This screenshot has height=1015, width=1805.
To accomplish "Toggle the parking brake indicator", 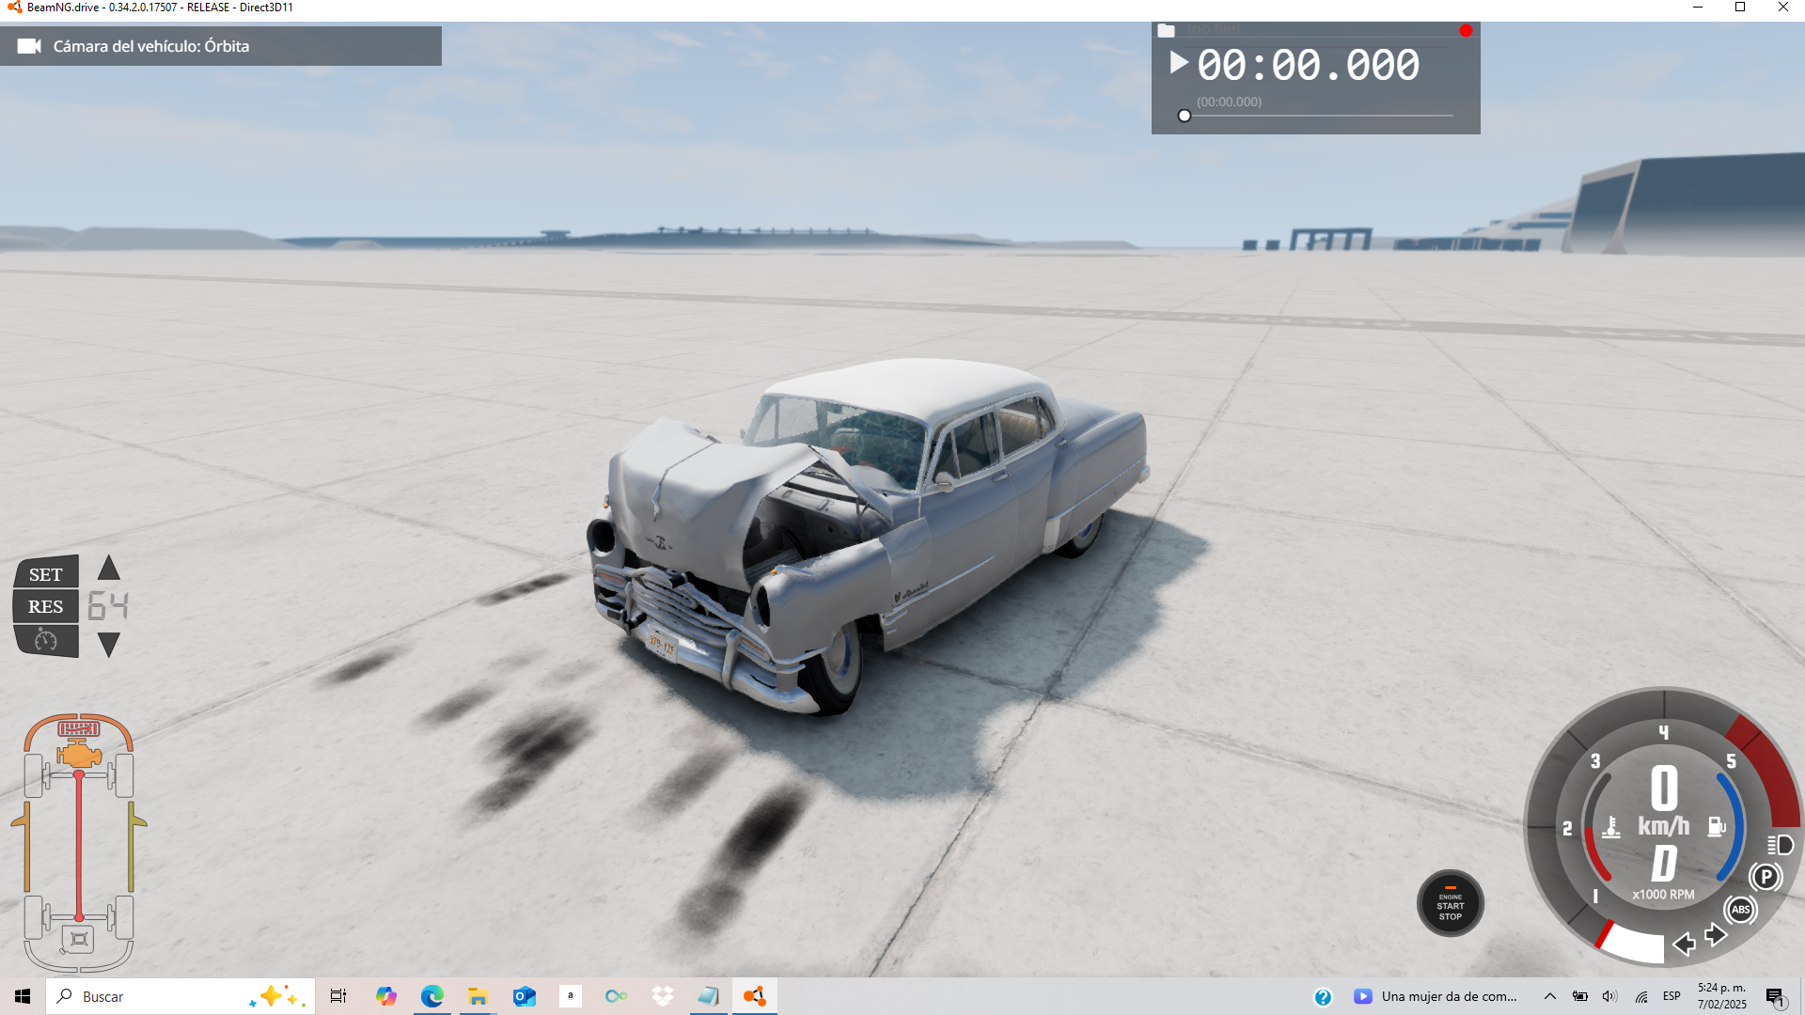I will (x=1766, y=877).
